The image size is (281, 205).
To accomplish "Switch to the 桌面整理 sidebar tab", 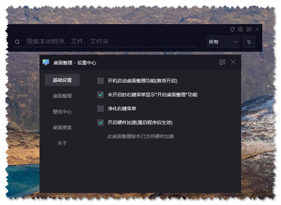I will click(x=62, y=96).
